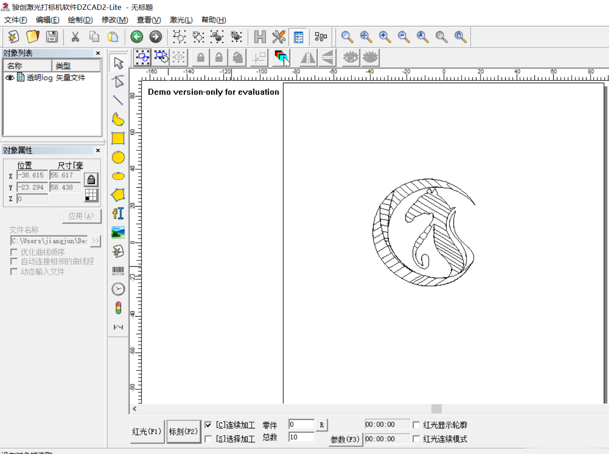609x454 pixels.
Task: Click the X position input field
Action: (32, 176)
